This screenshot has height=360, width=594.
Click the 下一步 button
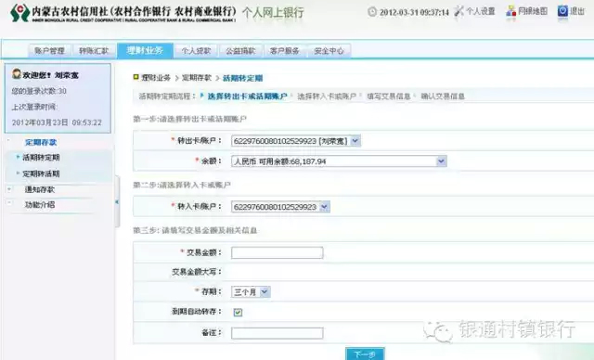pos(365,354)
